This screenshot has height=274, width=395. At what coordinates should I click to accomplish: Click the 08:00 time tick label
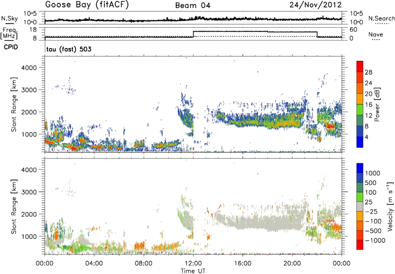click(x=143, y=264)
